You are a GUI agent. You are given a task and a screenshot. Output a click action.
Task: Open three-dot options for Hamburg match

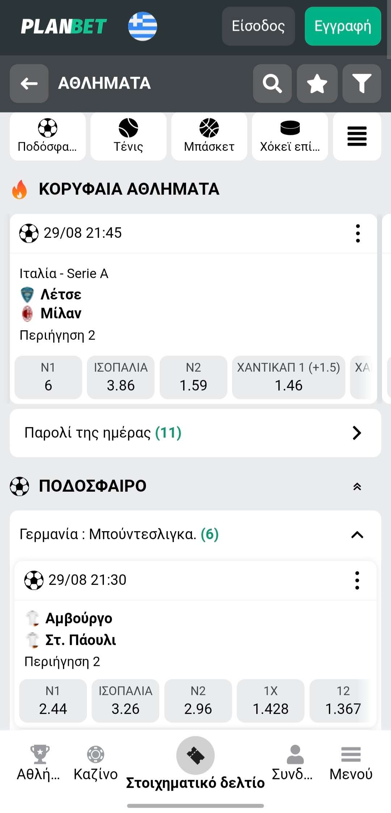click(357, 580)
